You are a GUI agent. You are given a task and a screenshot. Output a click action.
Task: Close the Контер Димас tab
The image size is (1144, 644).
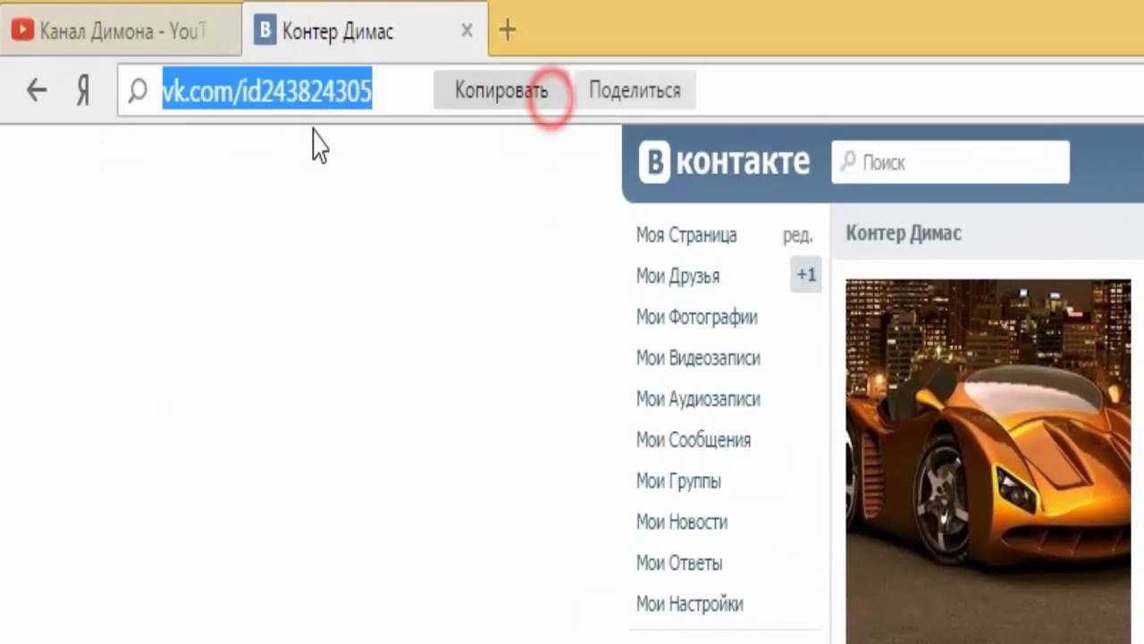467,30
